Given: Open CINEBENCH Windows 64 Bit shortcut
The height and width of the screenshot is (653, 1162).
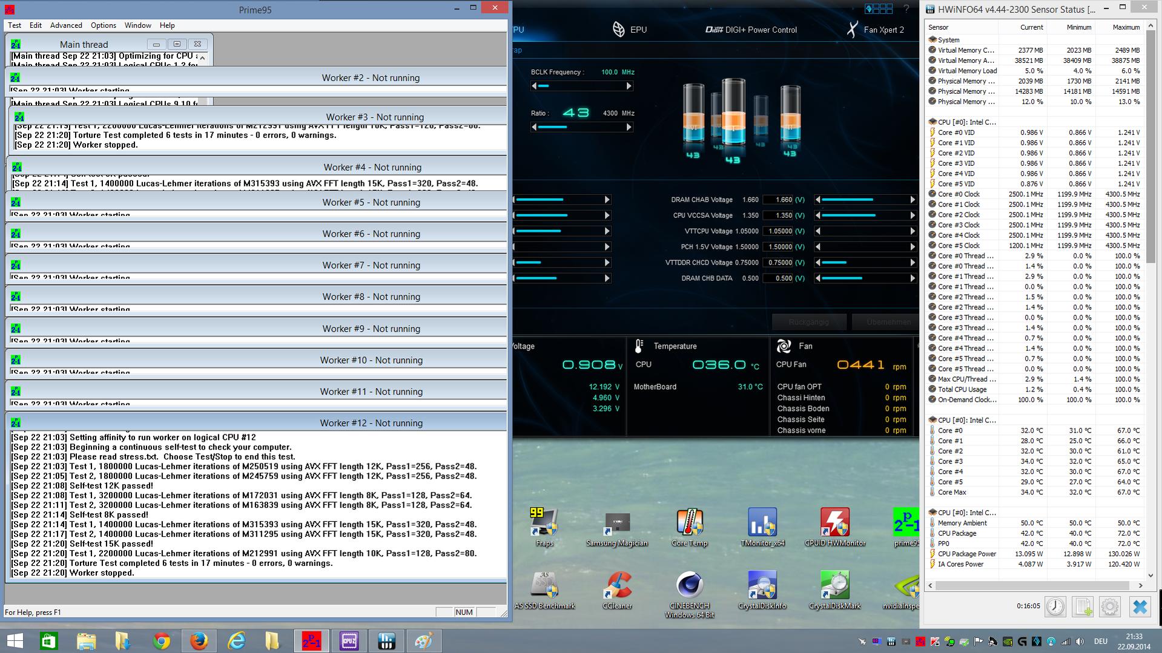Looking at the screenshot, I should (689, 594).
